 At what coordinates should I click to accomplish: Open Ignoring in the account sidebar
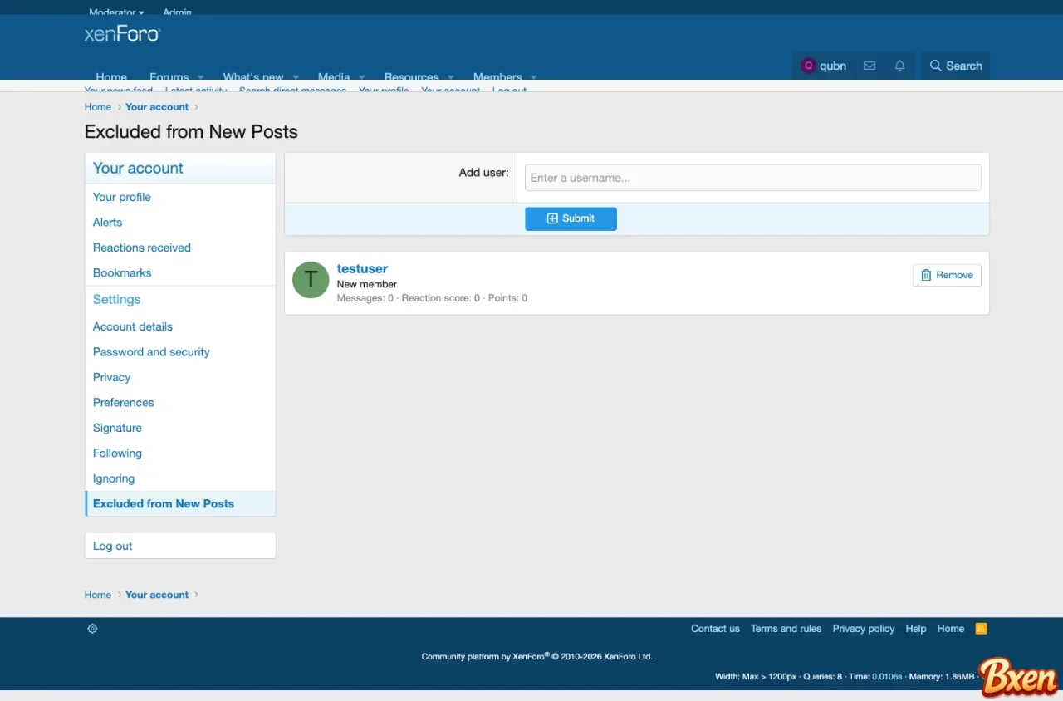[x=114, y=478]
